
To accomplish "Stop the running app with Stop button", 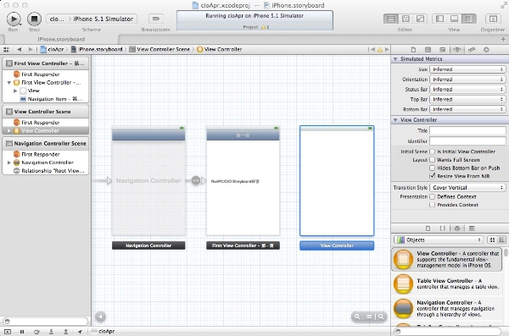I will point(34,19).
